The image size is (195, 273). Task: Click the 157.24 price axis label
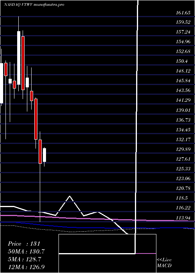click(x=183, y=32)
